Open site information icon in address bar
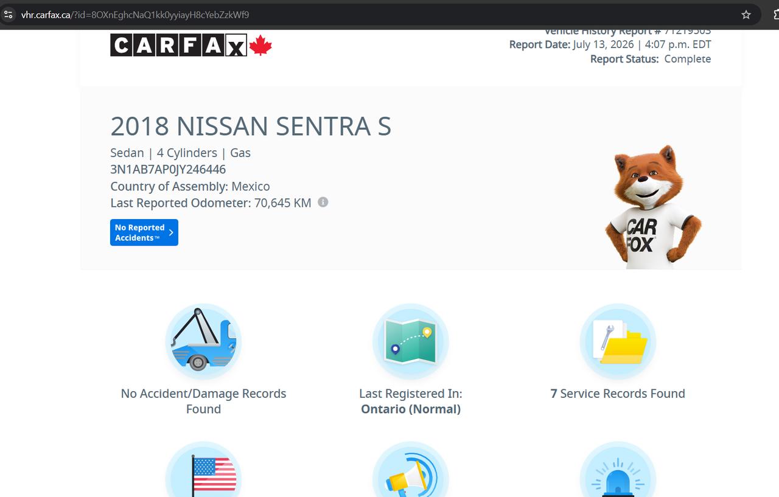The width and height of the screenshot is (779, 497). [x=9, y=15]
